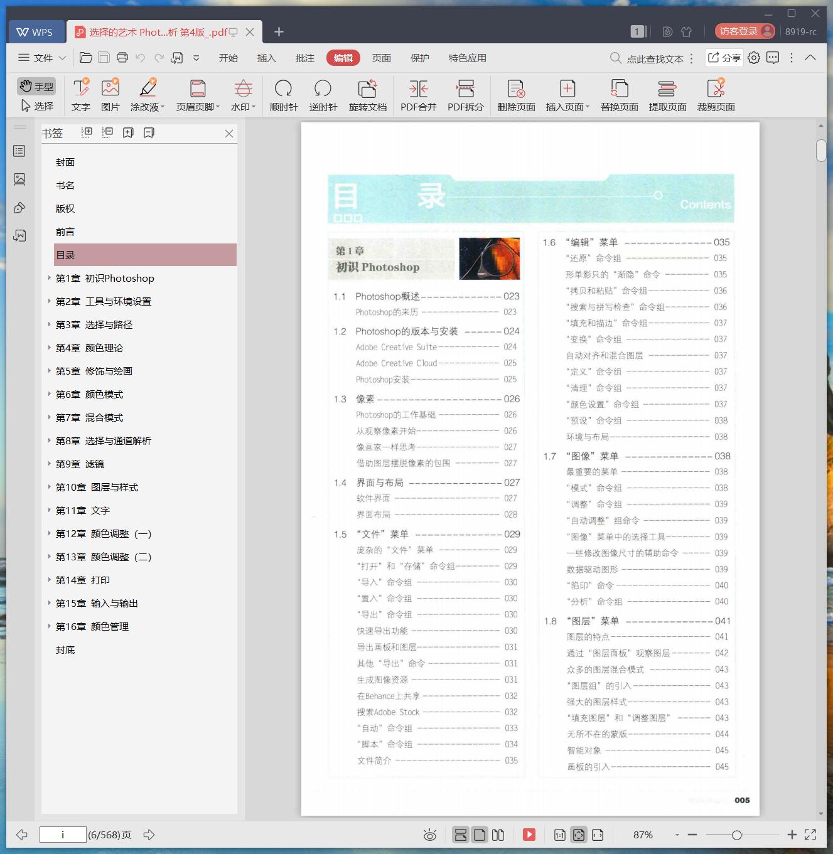Open the settings gear icon

[754, 58]
